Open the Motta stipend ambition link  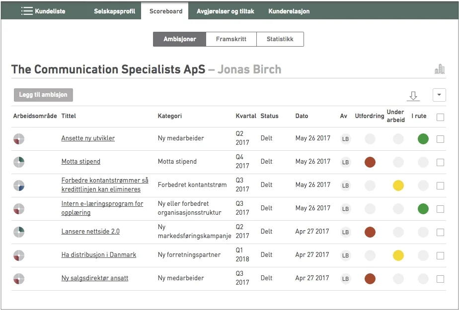click(x=80, y=162)
